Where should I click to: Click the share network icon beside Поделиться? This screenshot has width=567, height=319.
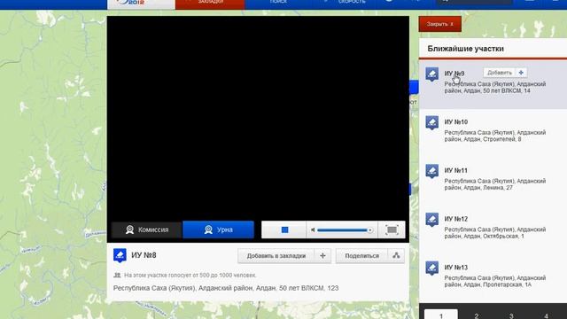click(x=396, y=256)
